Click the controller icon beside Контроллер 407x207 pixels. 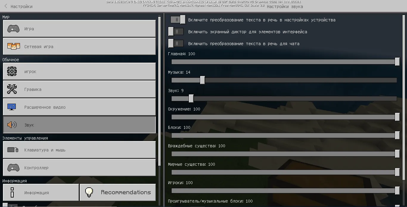coord(13,168)
